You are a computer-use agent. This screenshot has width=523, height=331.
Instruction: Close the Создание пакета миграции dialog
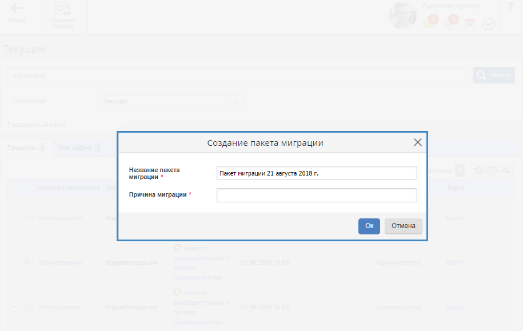(x=418, y=142)
